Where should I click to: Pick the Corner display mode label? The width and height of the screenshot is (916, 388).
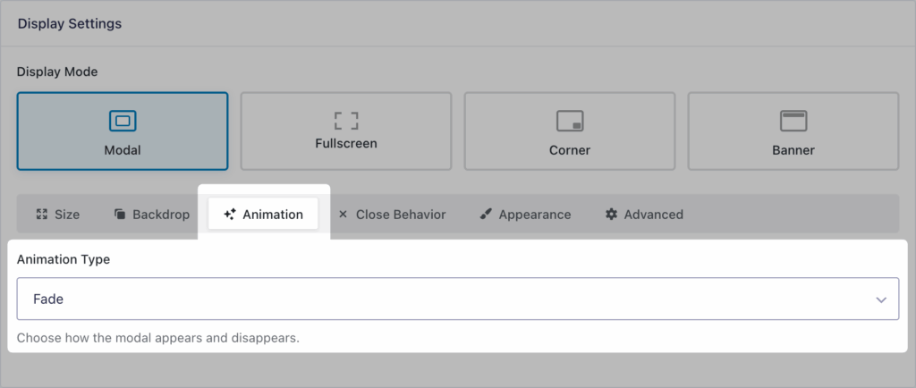pyautogui.click(x=570, y=150)
